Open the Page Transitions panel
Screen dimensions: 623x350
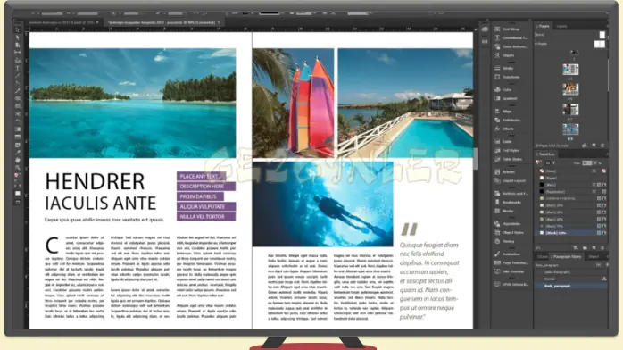tap(511, 263)
